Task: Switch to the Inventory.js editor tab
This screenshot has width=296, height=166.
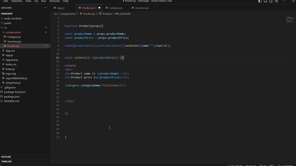Action: tap(142, 8)
